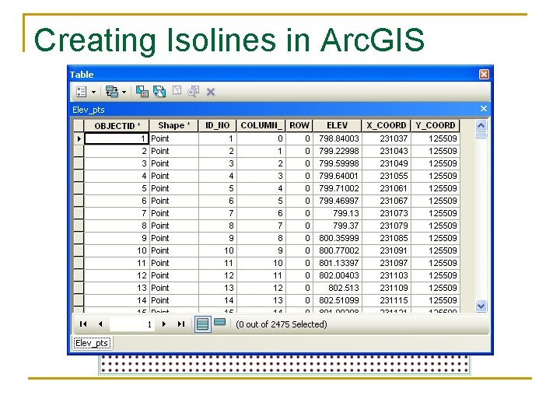560x420 pixels.
Task: Click the top-left select-all table corner
Action: pos(79,126)
